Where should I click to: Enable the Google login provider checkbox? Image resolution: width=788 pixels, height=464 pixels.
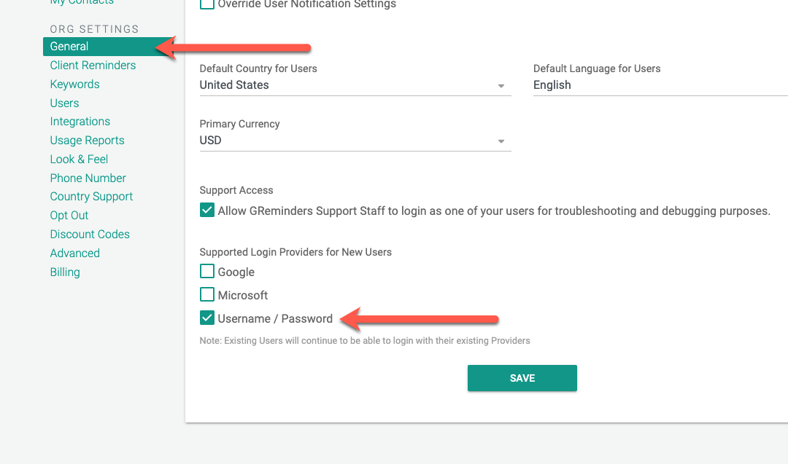pos(206,270)
